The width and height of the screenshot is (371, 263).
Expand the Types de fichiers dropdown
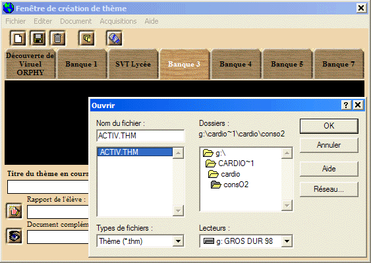(x=178, y=241)
